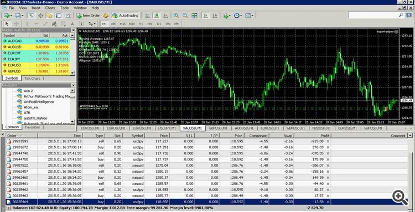This screenshot has height=212, width=415.
Task: Click the Zoom In magnifier icon
Action: point(176,15)
